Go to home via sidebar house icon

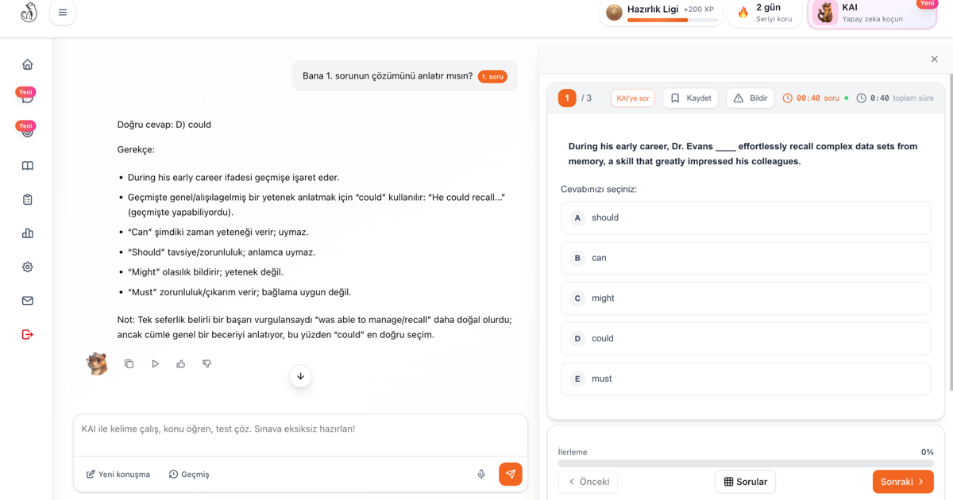[x=28, y=64]
